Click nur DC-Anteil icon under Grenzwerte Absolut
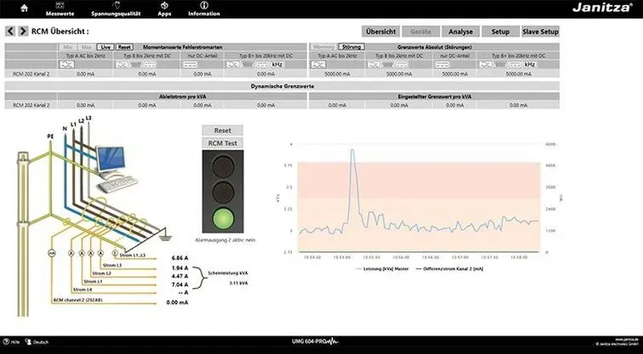The width and height of the screenshot is (643, 354). (x=442, y=64)
